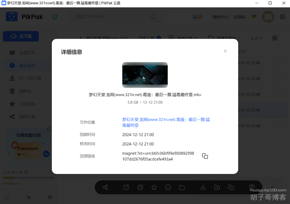290x204 pixels.
Task: Open more options on first file row
Action: pyautogui.click(x=280, y=63)
